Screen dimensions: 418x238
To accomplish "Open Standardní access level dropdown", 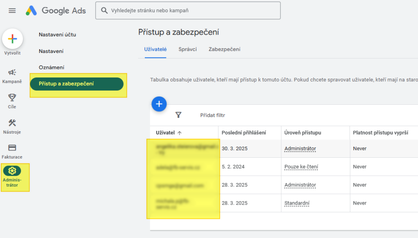I will [297, 203].
